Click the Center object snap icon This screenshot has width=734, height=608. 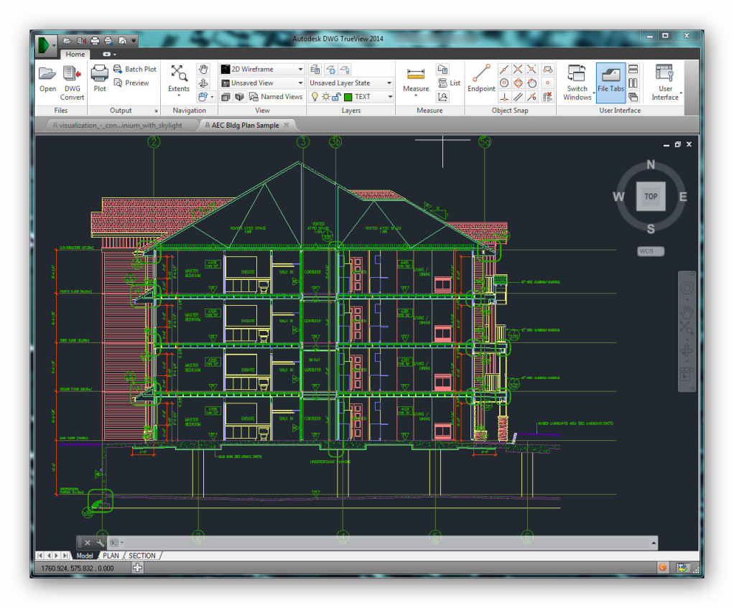pyautogui.click(x=504, y=83)
